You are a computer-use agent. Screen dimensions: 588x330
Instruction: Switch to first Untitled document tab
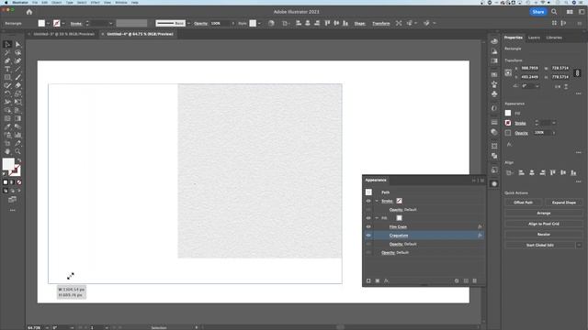[63, 34]
